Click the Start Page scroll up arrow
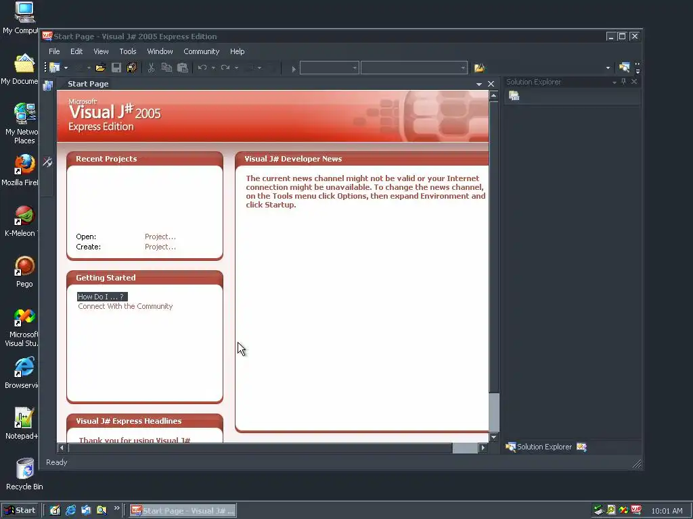Image resolution: width=693 pixels, height=519 pixels. coord(494,96)
